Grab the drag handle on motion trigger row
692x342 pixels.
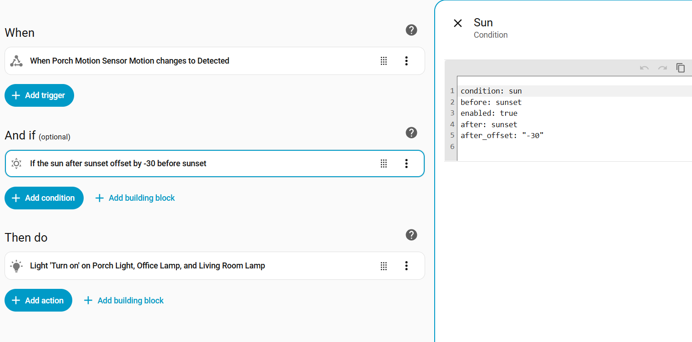coord(384,61)
